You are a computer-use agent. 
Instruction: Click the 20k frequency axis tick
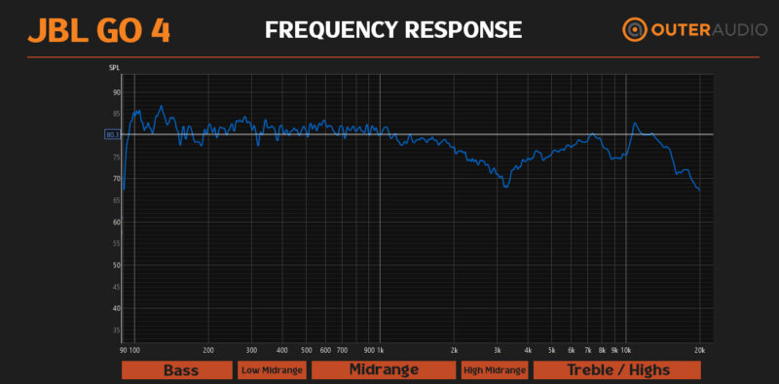pos(699,350)
